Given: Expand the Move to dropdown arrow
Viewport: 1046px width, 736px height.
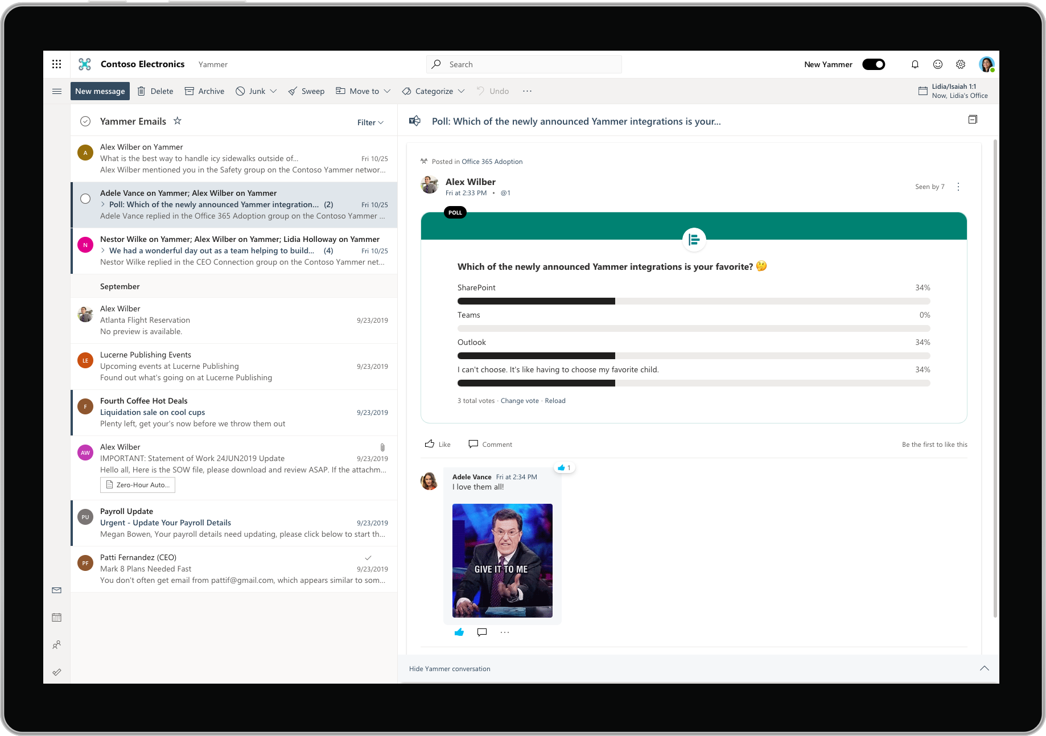Looking at the screenshot, I should [387, 91].
